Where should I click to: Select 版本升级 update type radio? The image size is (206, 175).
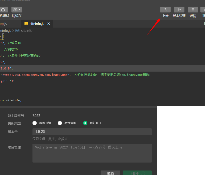click(35, 123)
